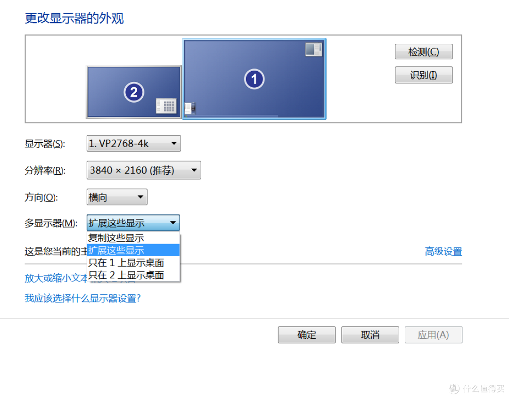The image size is (509, 399).
Task: Open 我应该选择什么显示器设置 help link
Action: coord(82,298)
